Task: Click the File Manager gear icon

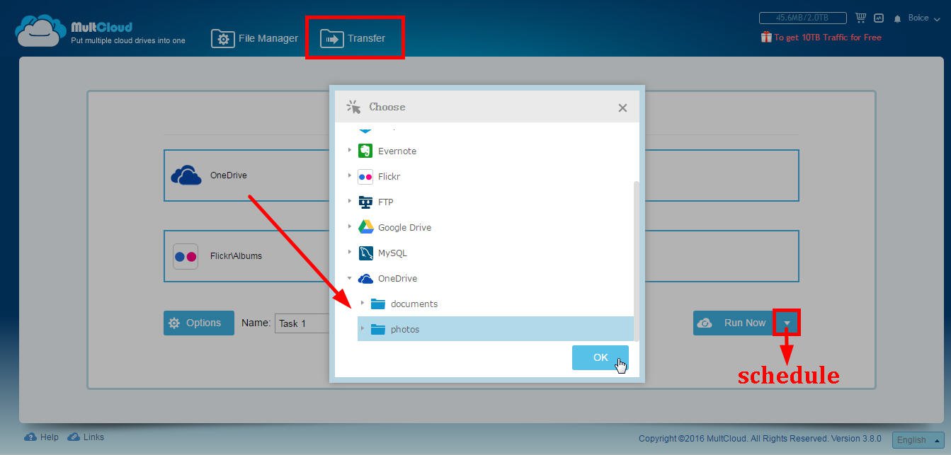Action: coord(223,38)
